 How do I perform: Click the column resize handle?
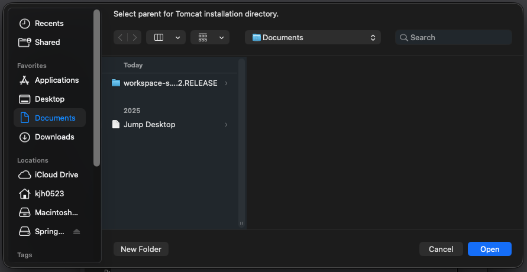241,224
